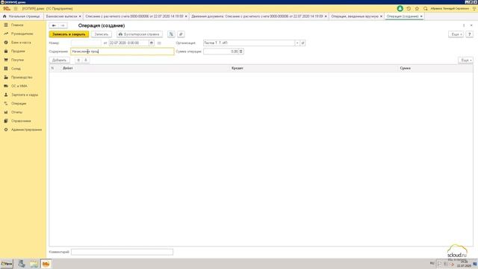
Task: Switch to Движения документа tab
Action: pos(257,16)
